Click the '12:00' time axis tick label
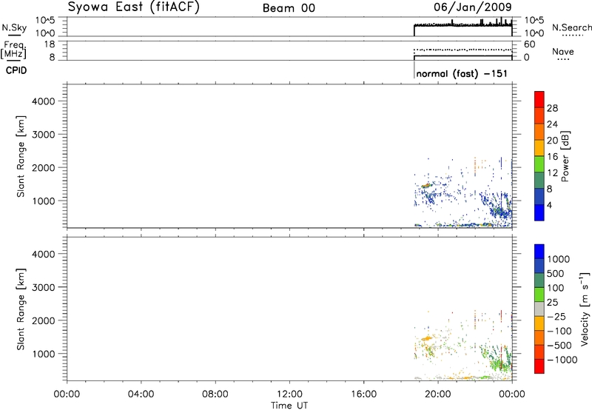 click(x=289, y=394)
